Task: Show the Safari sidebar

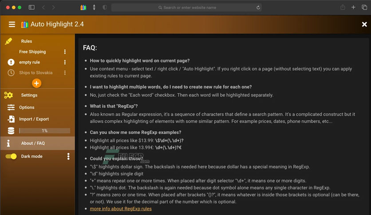Action: 32,8
